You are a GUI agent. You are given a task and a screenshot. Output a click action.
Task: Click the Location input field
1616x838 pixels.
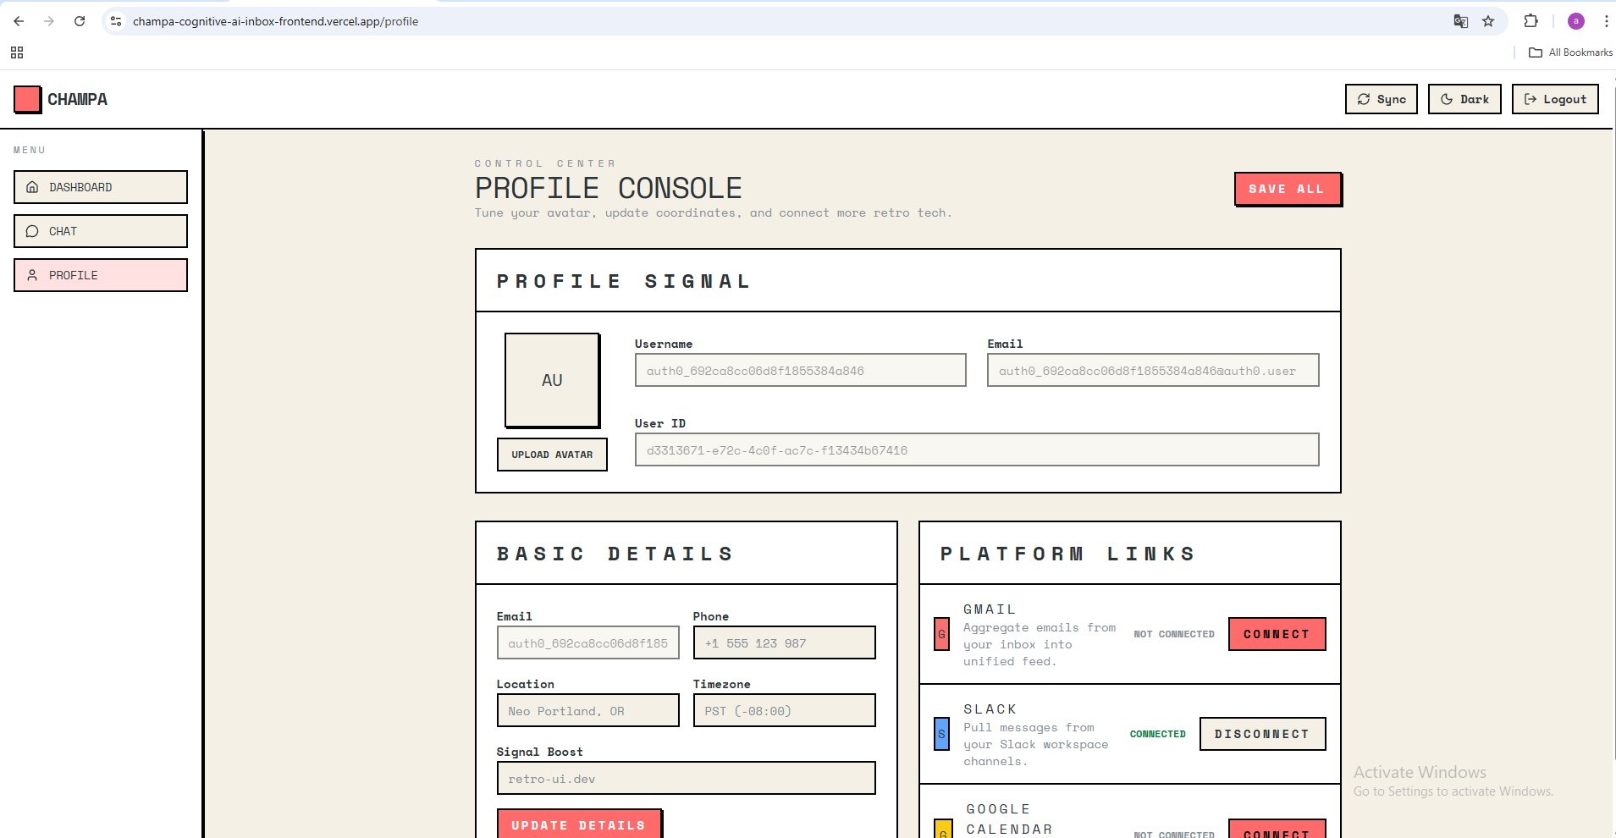click(587, 710)
